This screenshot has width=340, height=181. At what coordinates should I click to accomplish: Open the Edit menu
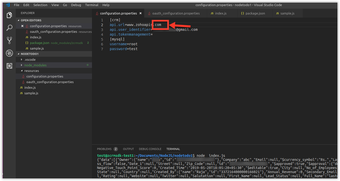coord(26,5)
